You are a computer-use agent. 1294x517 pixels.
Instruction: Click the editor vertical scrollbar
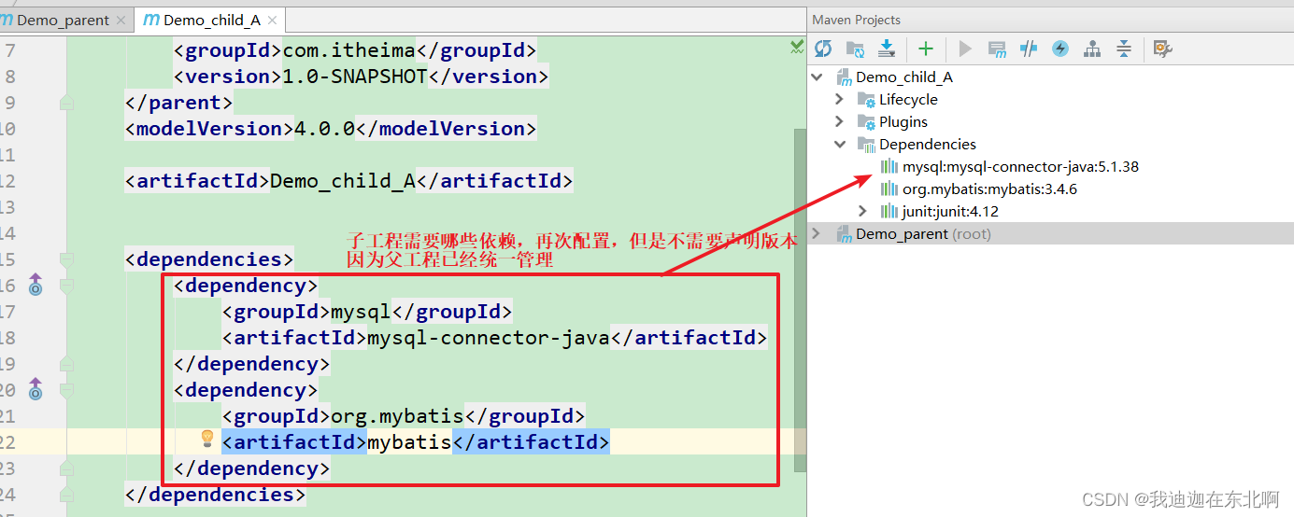[800, 299]
